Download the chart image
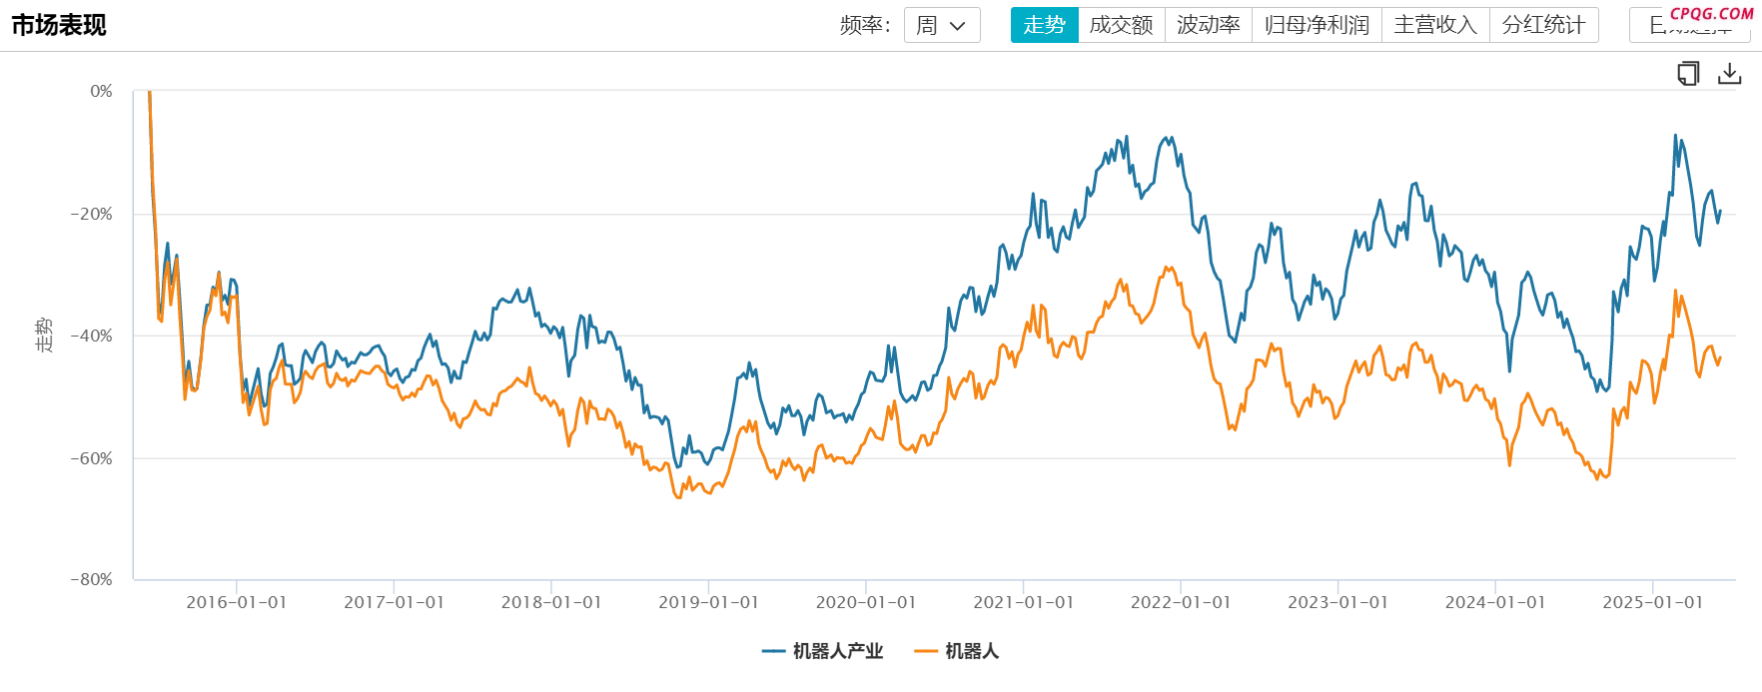This screenshot has width=1762, height=692. pos(1730,74)
